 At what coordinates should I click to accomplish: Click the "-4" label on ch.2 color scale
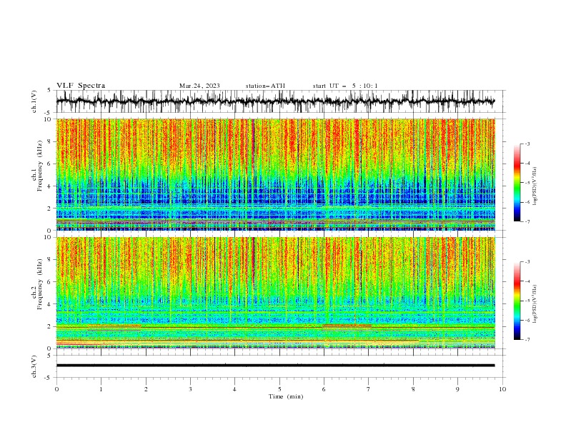[x=527, y=281]
